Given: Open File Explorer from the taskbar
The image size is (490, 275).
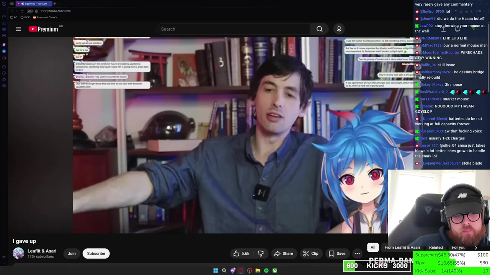Looking at the screenshot, I should click(258, 270).
